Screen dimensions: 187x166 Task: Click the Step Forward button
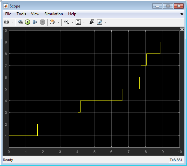tap(35, 22)
